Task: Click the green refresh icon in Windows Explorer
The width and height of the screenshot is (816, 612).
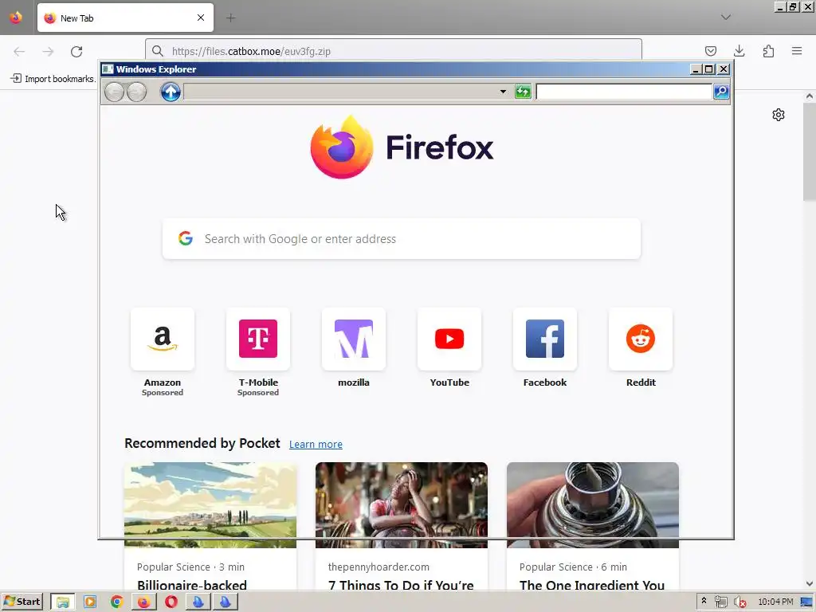Action: point(523,92)
